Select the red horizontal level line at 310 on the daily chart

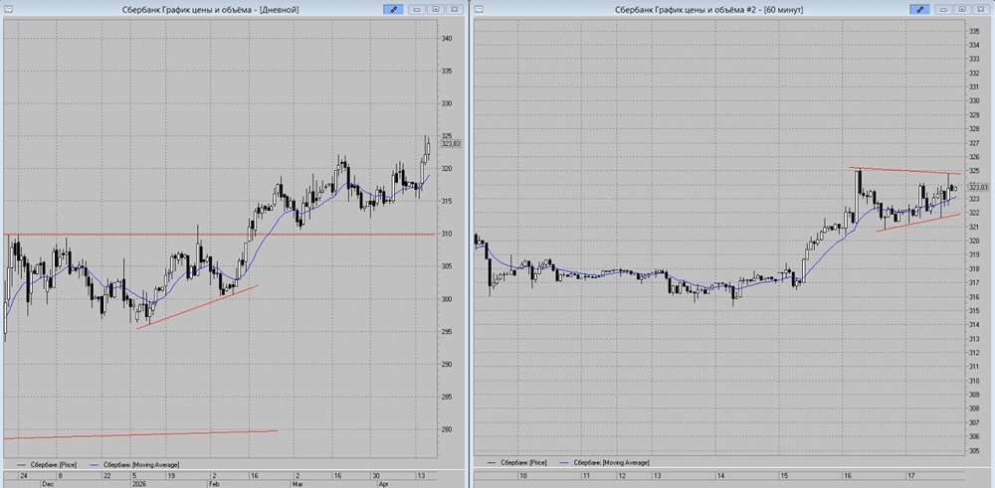[x=219, y=235]
